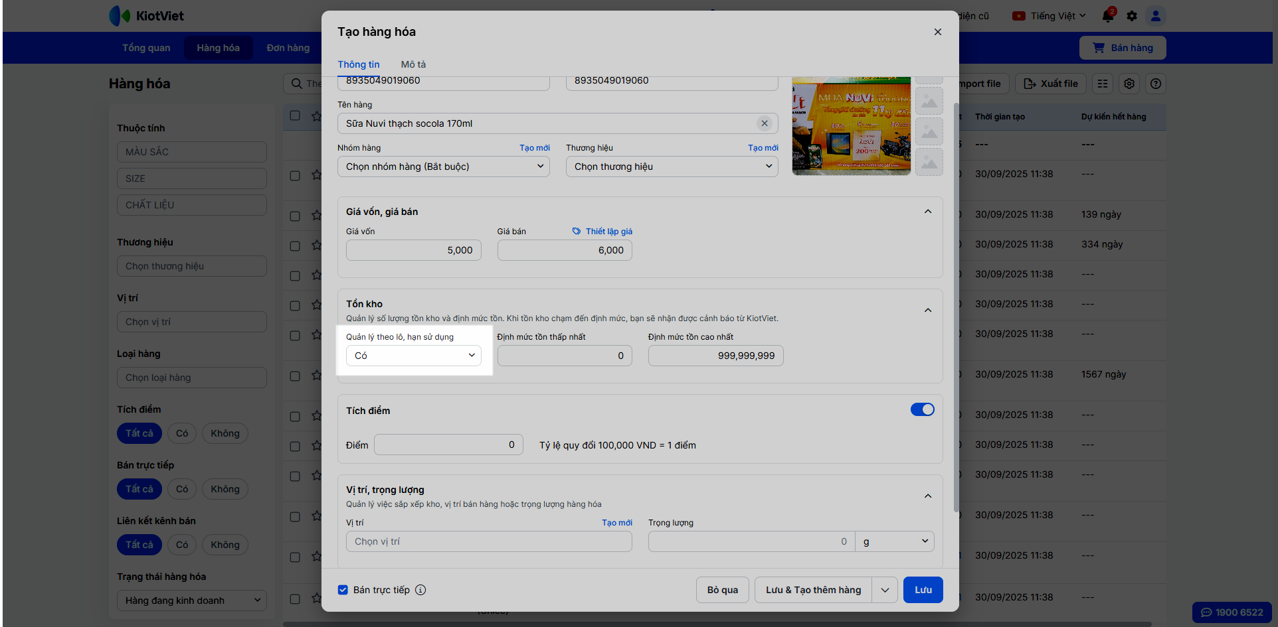This screenshot has width=1278, height=627.
Task: Click the Giá bán input field
Action: [x=565, y=250]
